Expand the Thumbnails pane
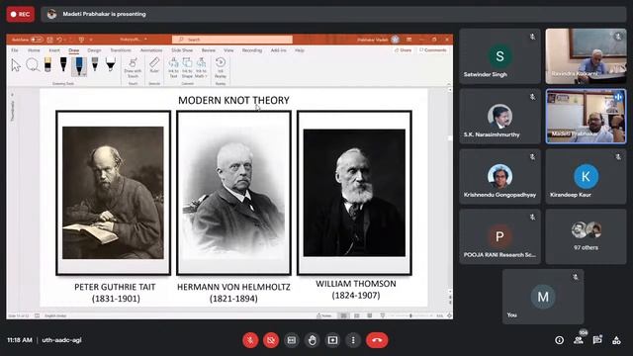The image size is (633, 356). point(12,95)
